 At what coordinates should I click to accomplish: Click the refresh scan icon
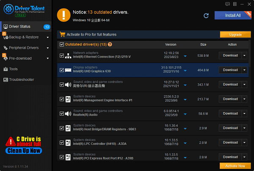pos(206,16)
